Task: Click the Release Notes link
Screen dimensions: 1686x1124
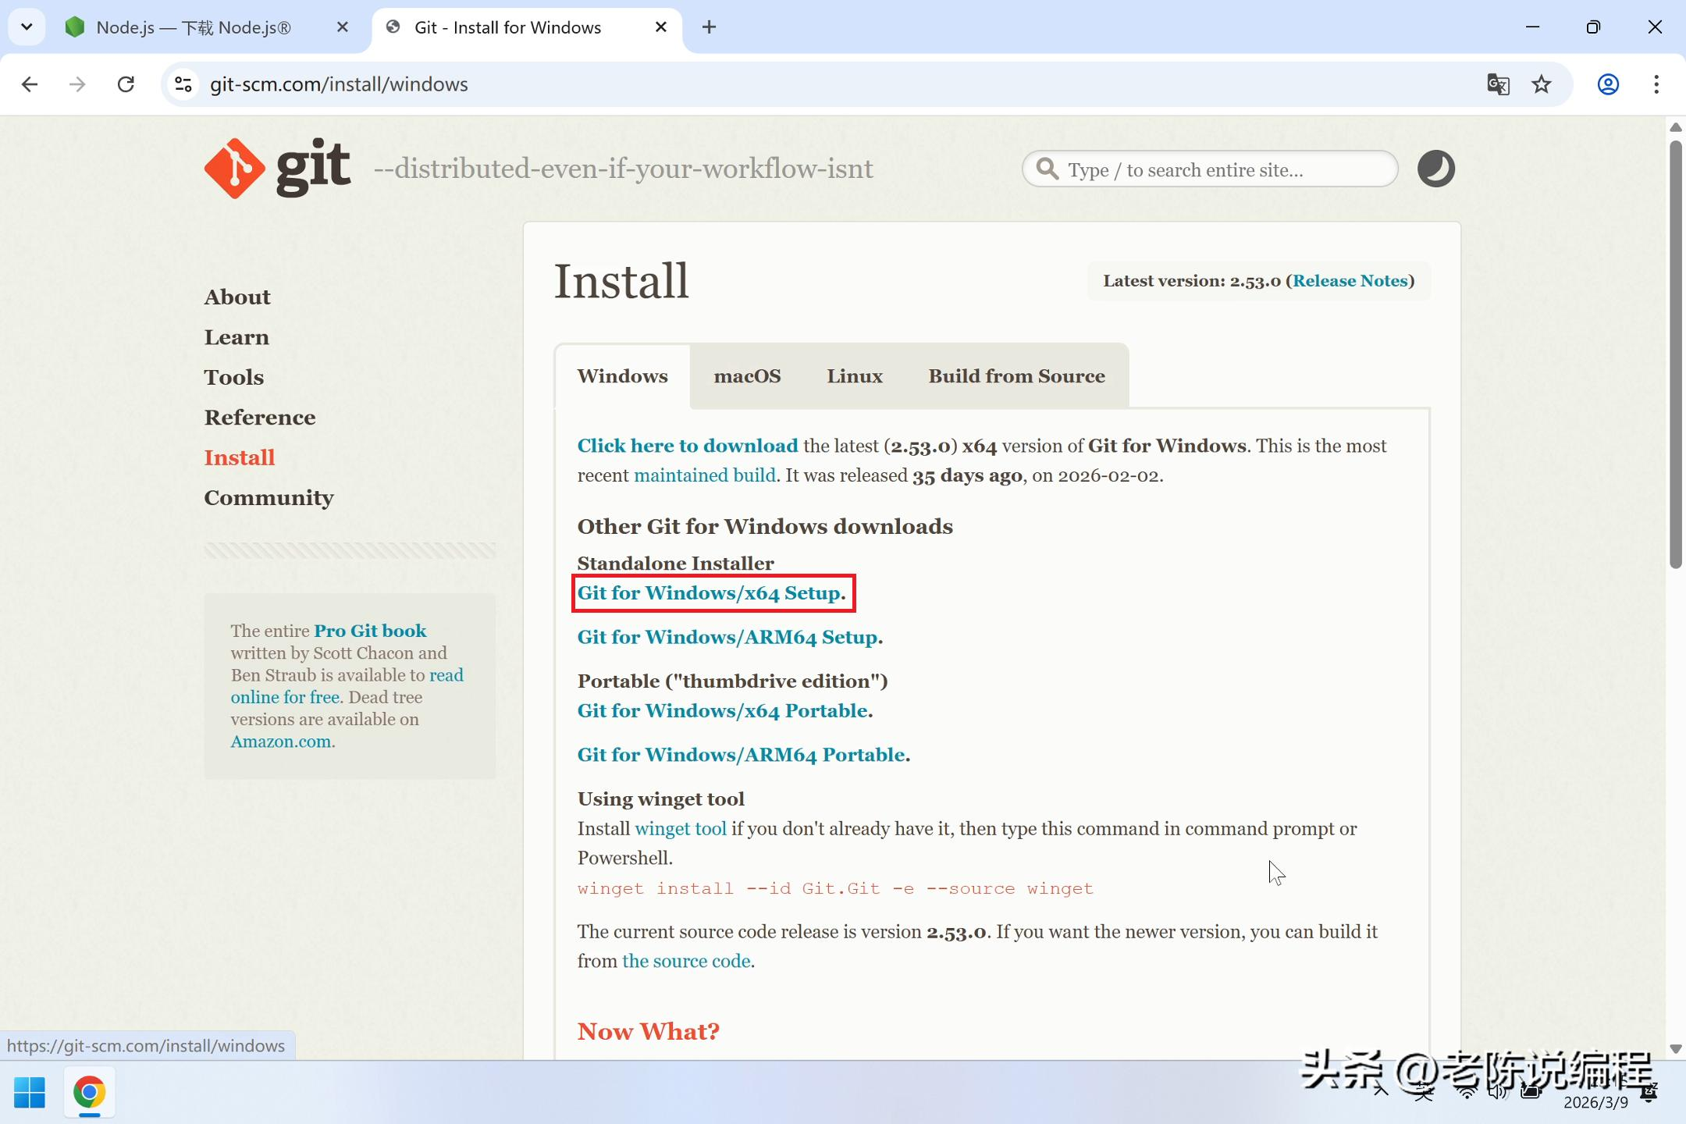Action: coord(1350,281)
